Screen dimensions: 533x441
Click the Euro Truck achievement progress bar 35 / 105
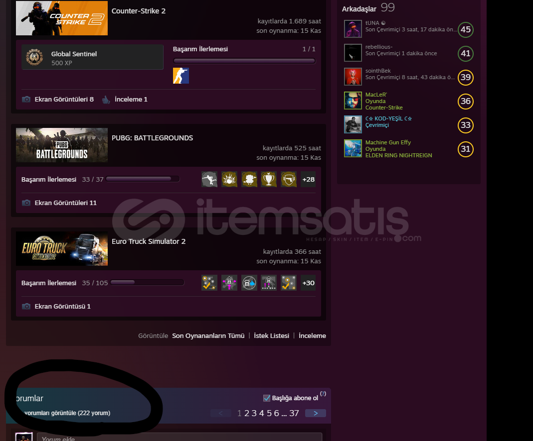coord(147,283)
